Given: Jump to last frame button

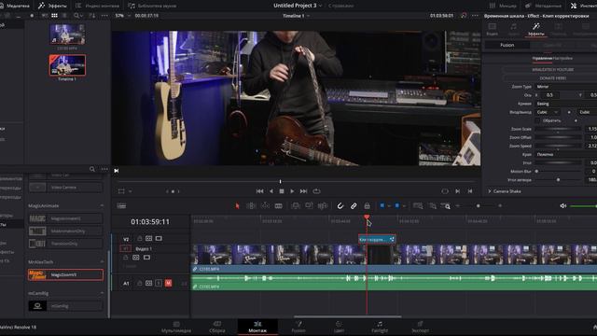Looking at the screenshot, I should 303,191.
